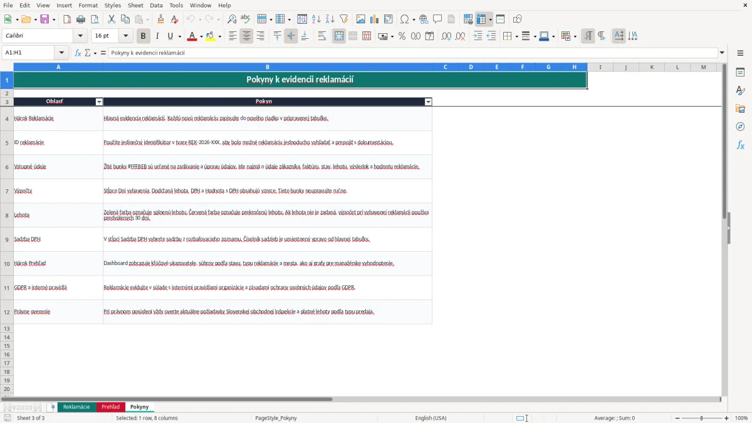Click the Insert Pivot Table icon
Image resolution: width=752 pixels, height=423 pixels.
click(389, 19)
